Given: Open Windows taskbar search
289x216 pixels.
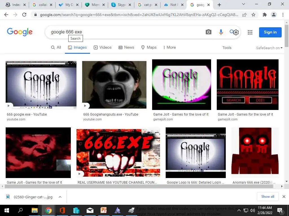Looking at the screenshot, I should tap(20, 210).
